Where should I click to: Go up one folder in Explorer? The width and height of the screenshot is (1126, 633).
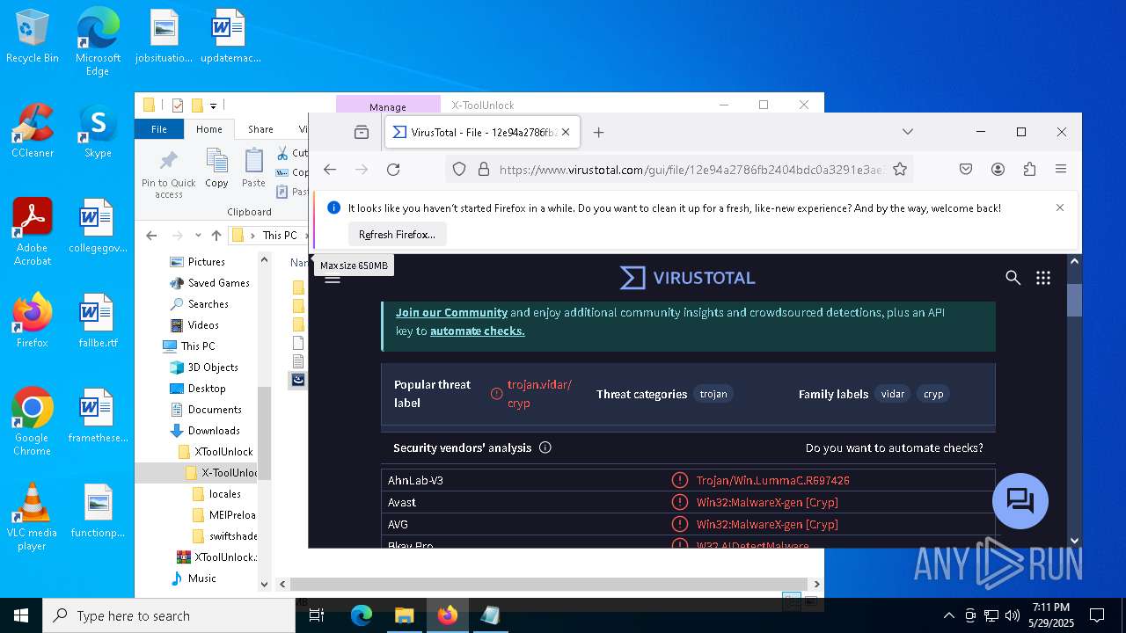click(216, 235)
